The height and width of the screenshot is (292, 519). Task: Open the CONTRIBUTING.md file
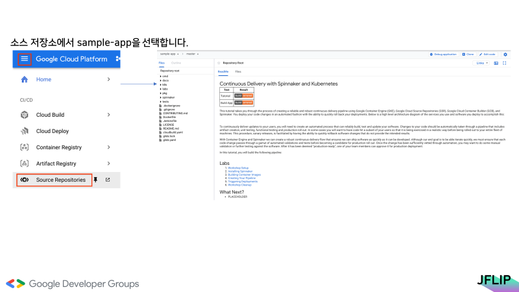pyautogui.click(x=175, y=113)
